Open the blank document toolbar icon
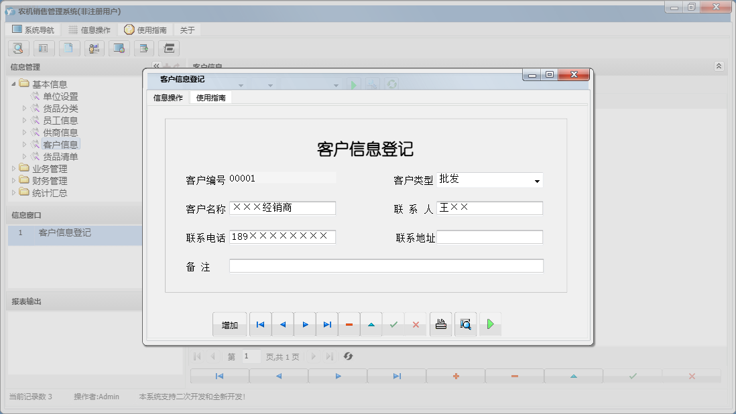 click(x=69, y=48)
